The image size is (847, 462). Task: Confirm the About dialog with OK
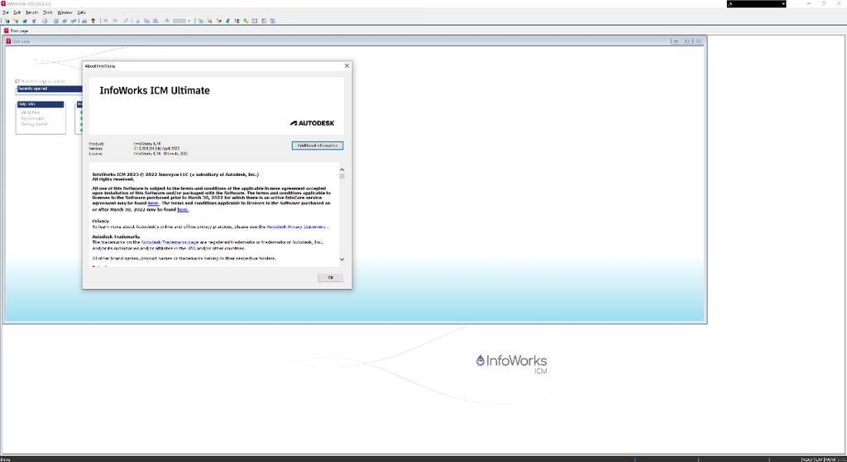[x=331, y=278]
